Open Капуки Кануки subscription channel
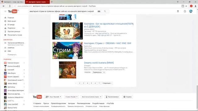 coord(13,63)
